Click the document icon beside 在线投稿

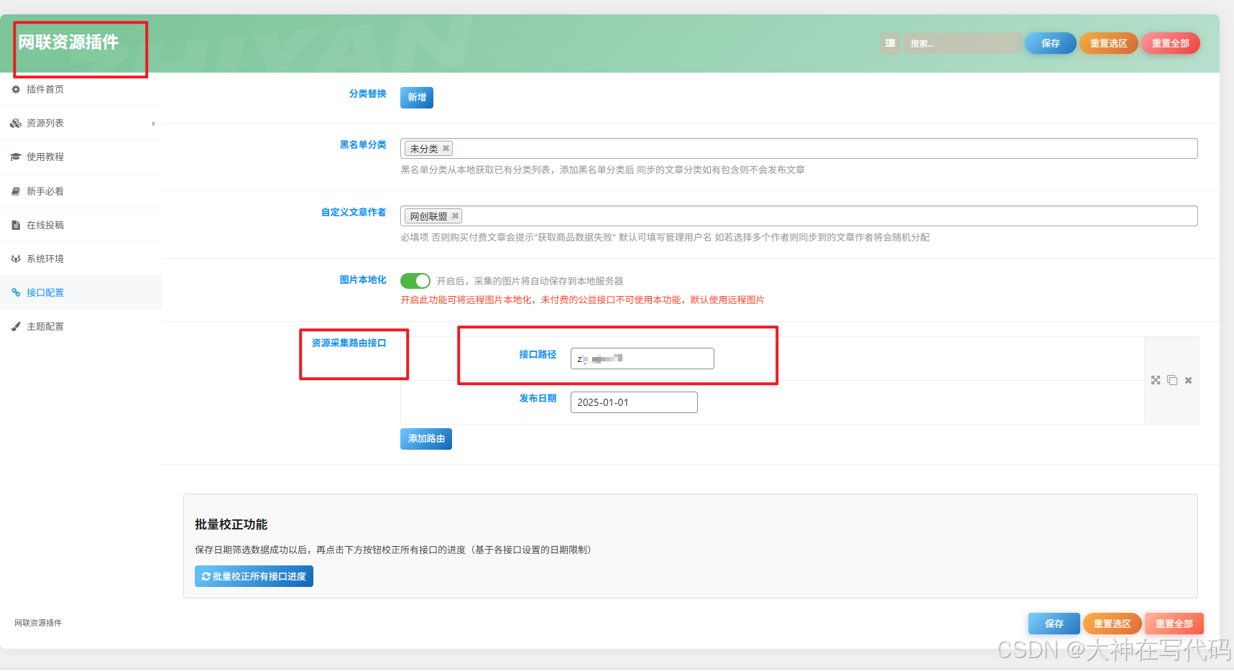(x=16, y=225)
